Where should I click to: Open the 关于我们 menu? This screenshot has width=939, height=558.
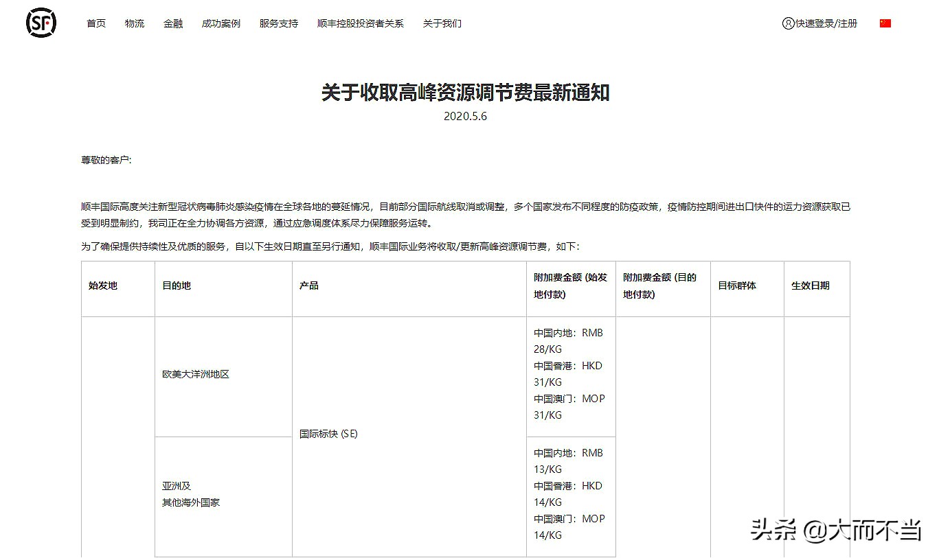click(442, 23)
